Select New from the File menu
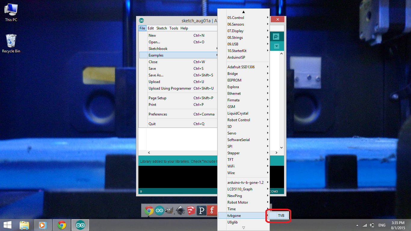411x231 pixels. 152,35
